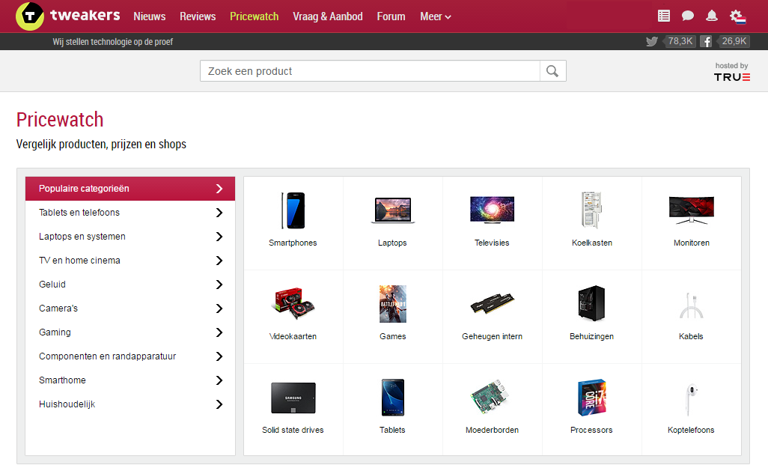The height and width of the screenshot is (474, 768).
Task: Open the Games category image
Action: (393, 304)
